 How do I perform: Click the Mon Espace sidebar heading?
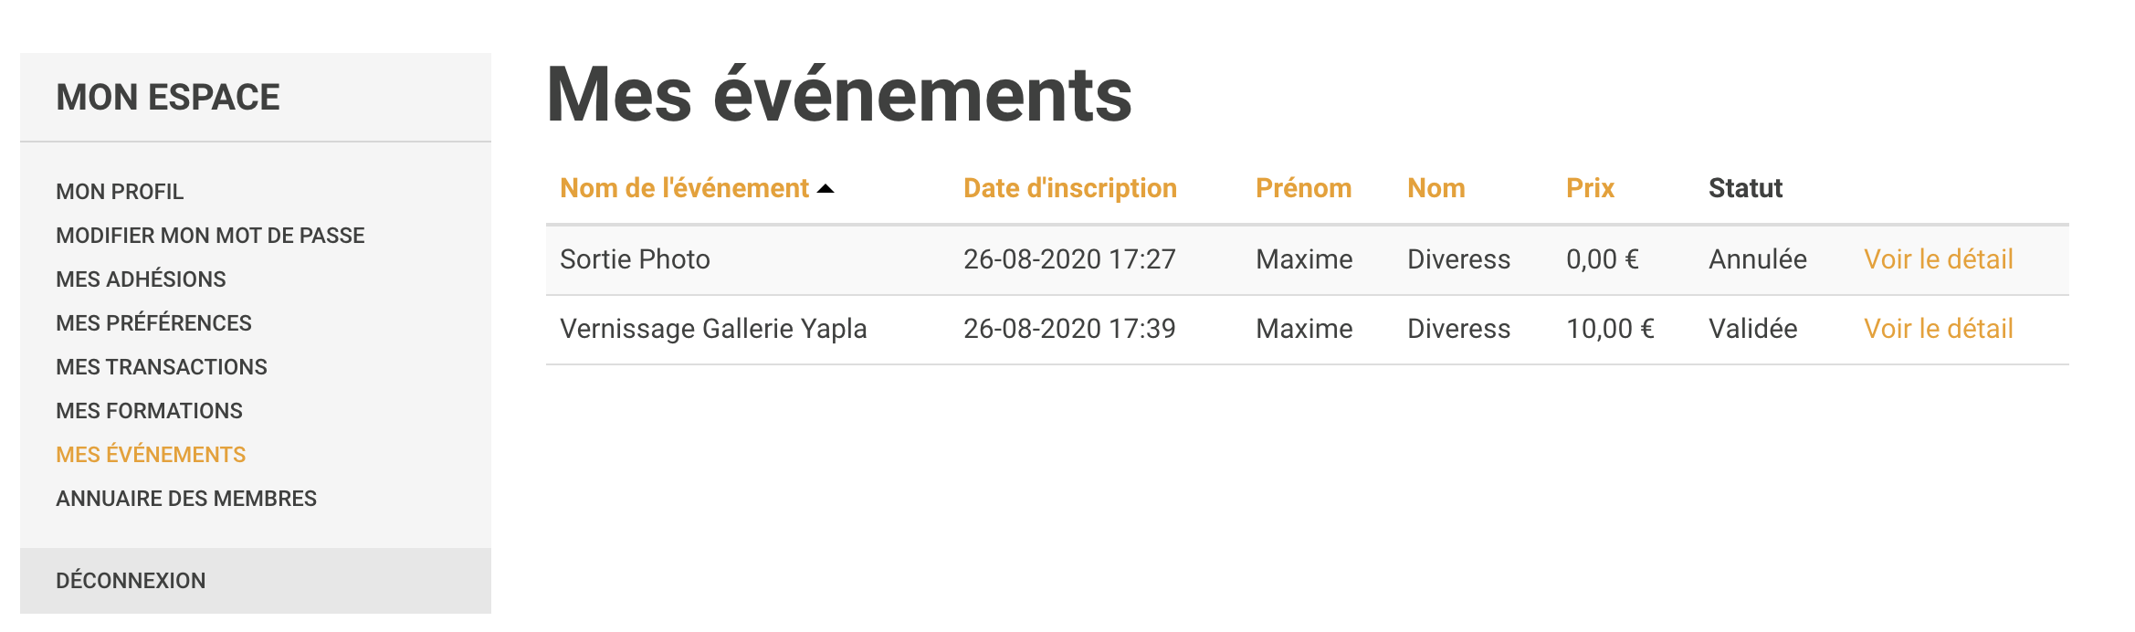[168, 98]
